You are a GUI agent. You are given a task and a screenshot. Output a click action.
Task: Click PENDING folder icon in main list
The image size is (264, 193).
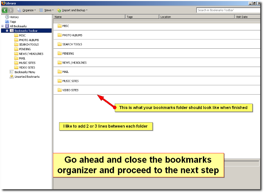[59, 53]
